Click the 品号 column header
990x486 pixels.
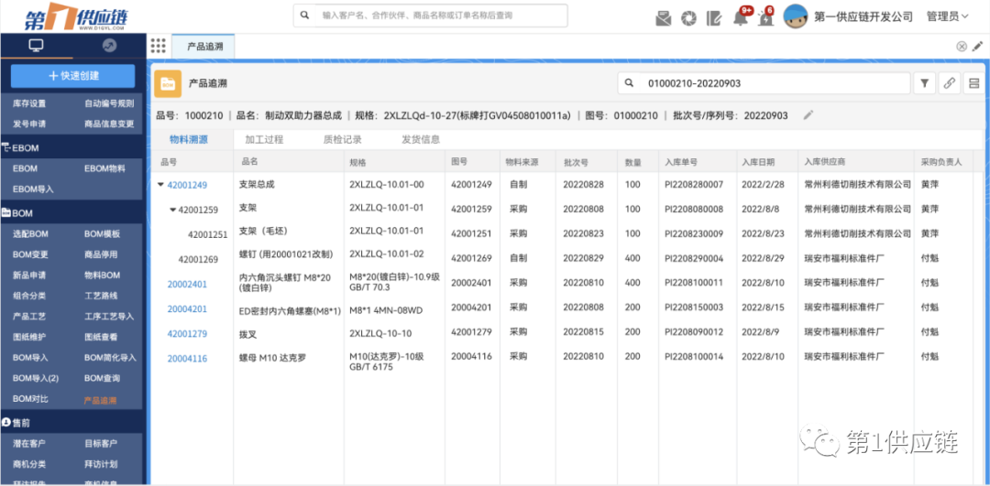[x=170, y=162]
